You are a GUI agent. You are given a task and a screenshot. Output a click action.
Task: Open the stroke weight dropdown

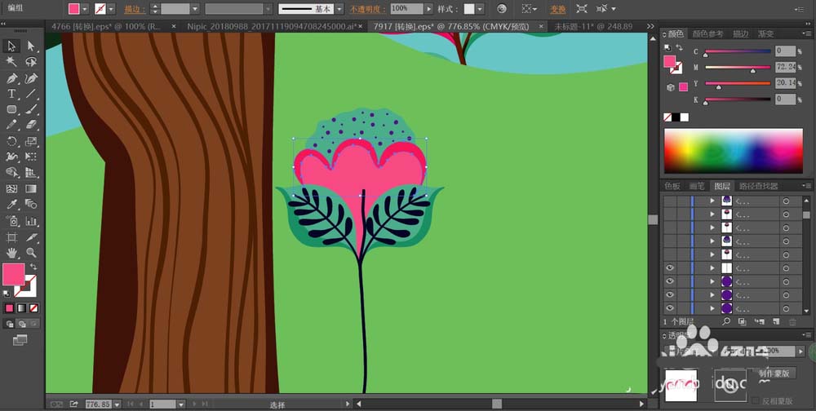pyautogui.click(x=195, y=9)
